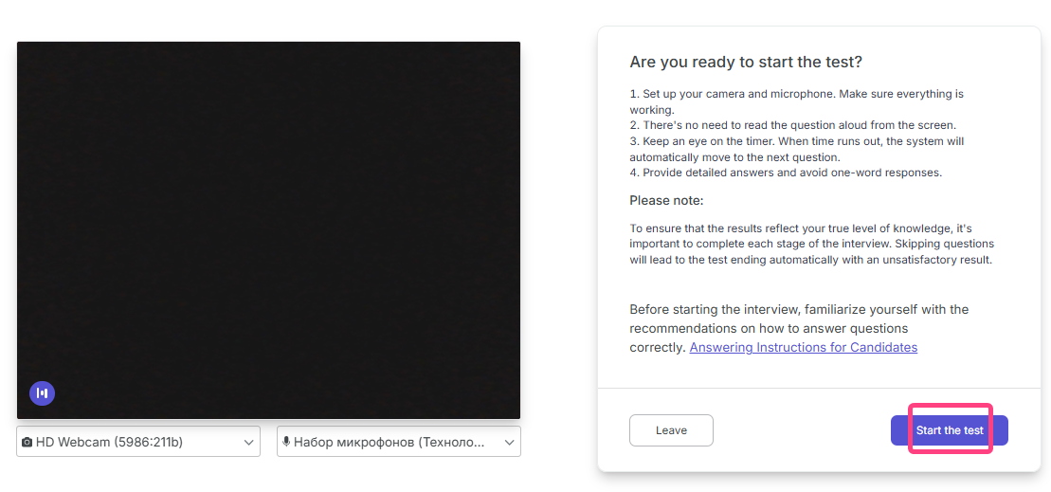Start the test
Screen dimensions: 1051x492
tap(949, 430)
